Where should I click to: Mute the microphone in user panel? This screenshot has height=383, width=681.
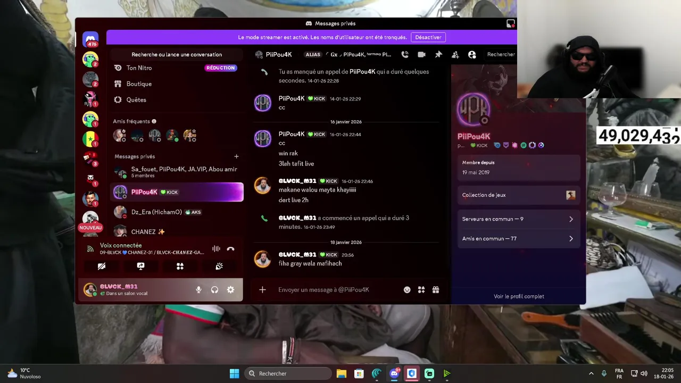click(198, 290)
